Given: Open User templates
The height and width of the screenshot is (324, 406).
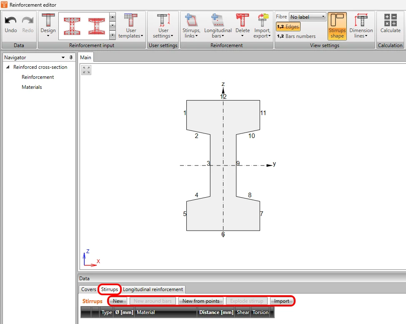Looking at the screenshot, I should pyautogui.click(x=131, y=26).
